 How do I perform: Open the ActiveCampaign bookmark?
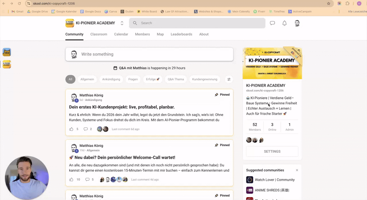(x=300, y=11)
